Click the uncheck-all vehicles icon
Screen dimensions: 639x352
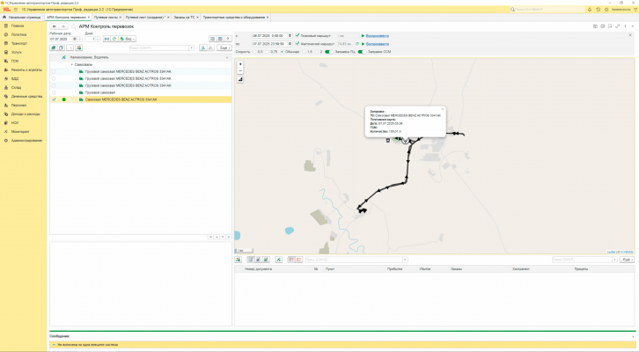(61, 48)
